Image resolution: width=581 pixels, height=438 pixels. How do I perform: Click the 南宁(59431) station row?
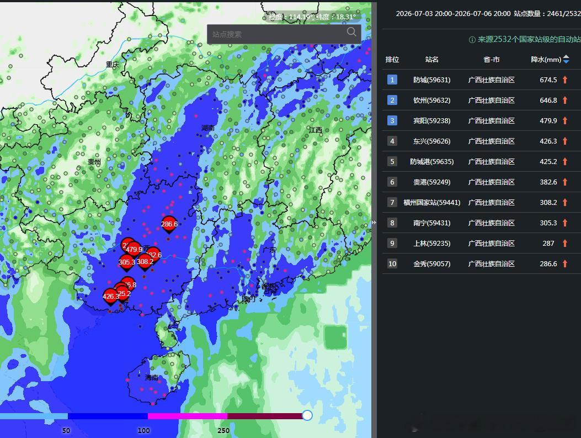click(481, 223)
